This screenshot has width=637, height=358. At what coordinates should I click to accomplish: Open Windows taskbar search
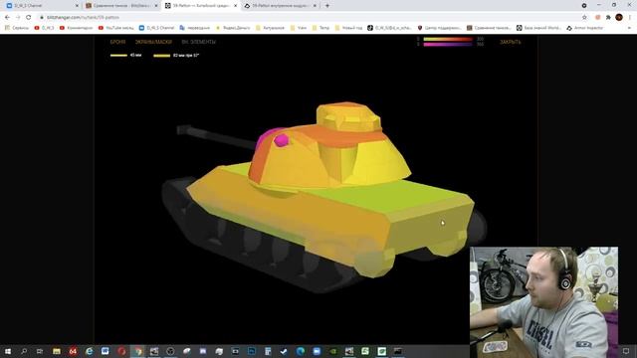24,351
